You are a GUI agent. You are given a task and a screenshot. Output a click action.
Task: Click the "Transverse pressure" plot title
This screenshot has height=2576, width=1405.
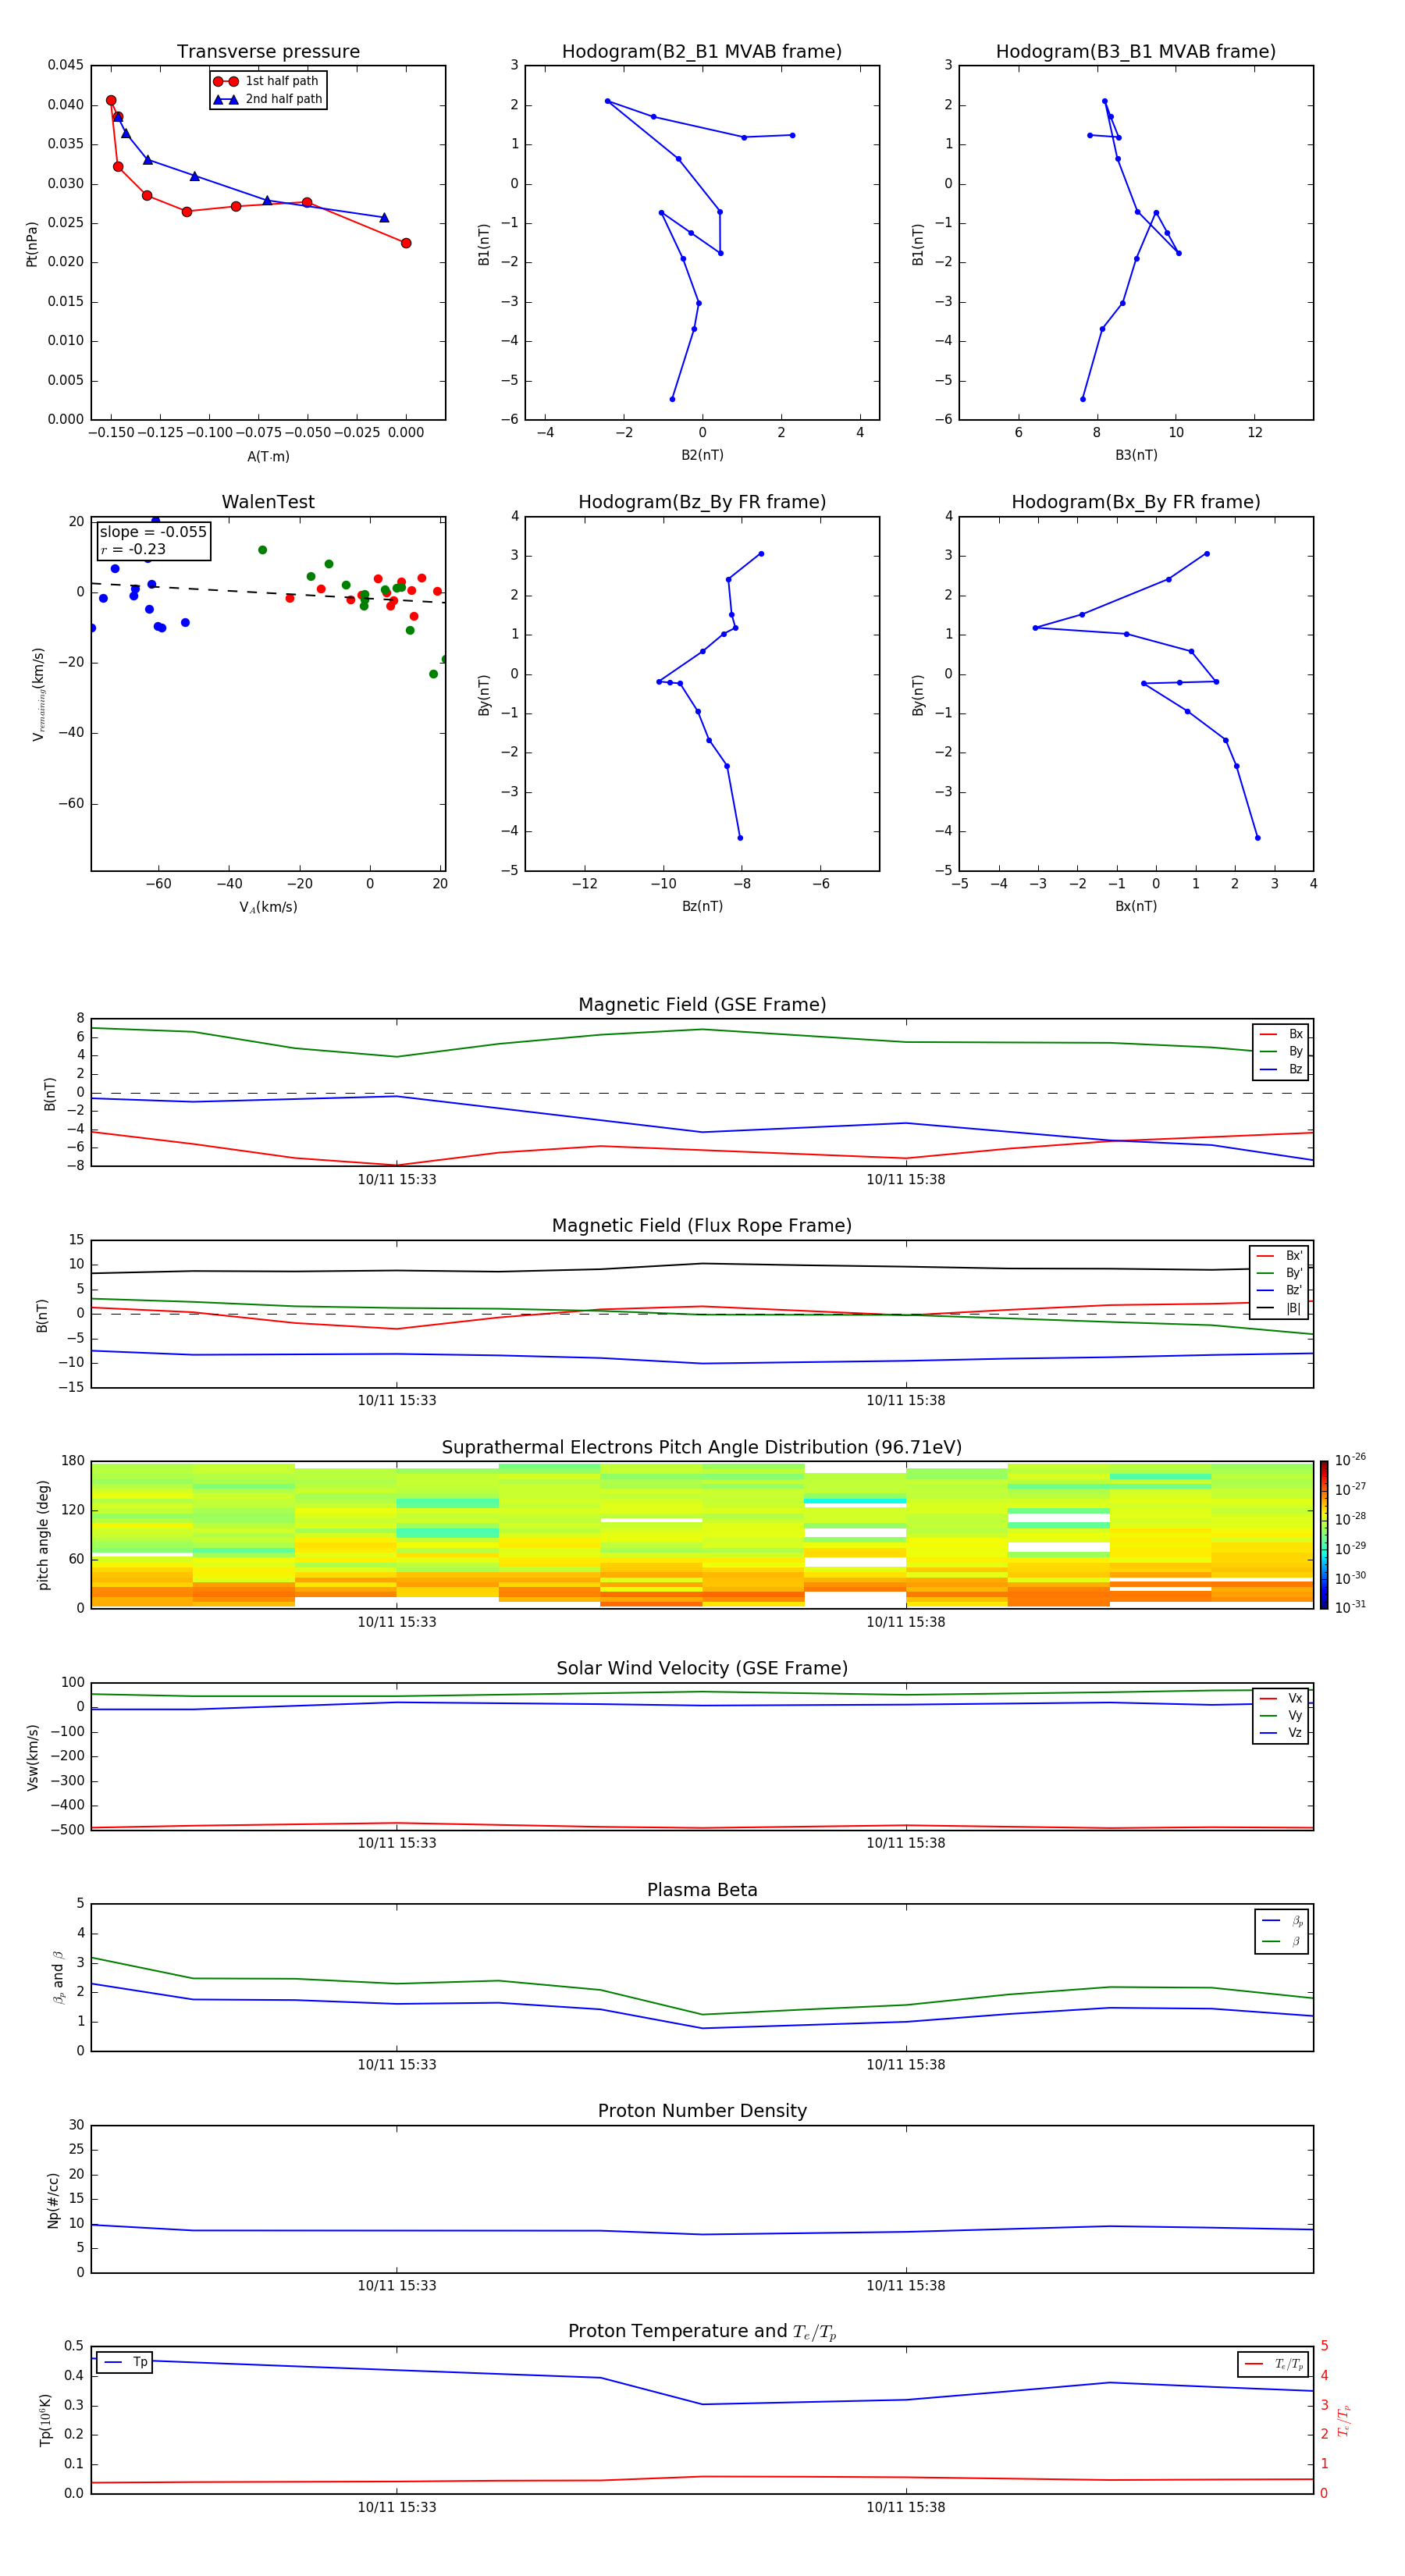click(x=268, y=52)
